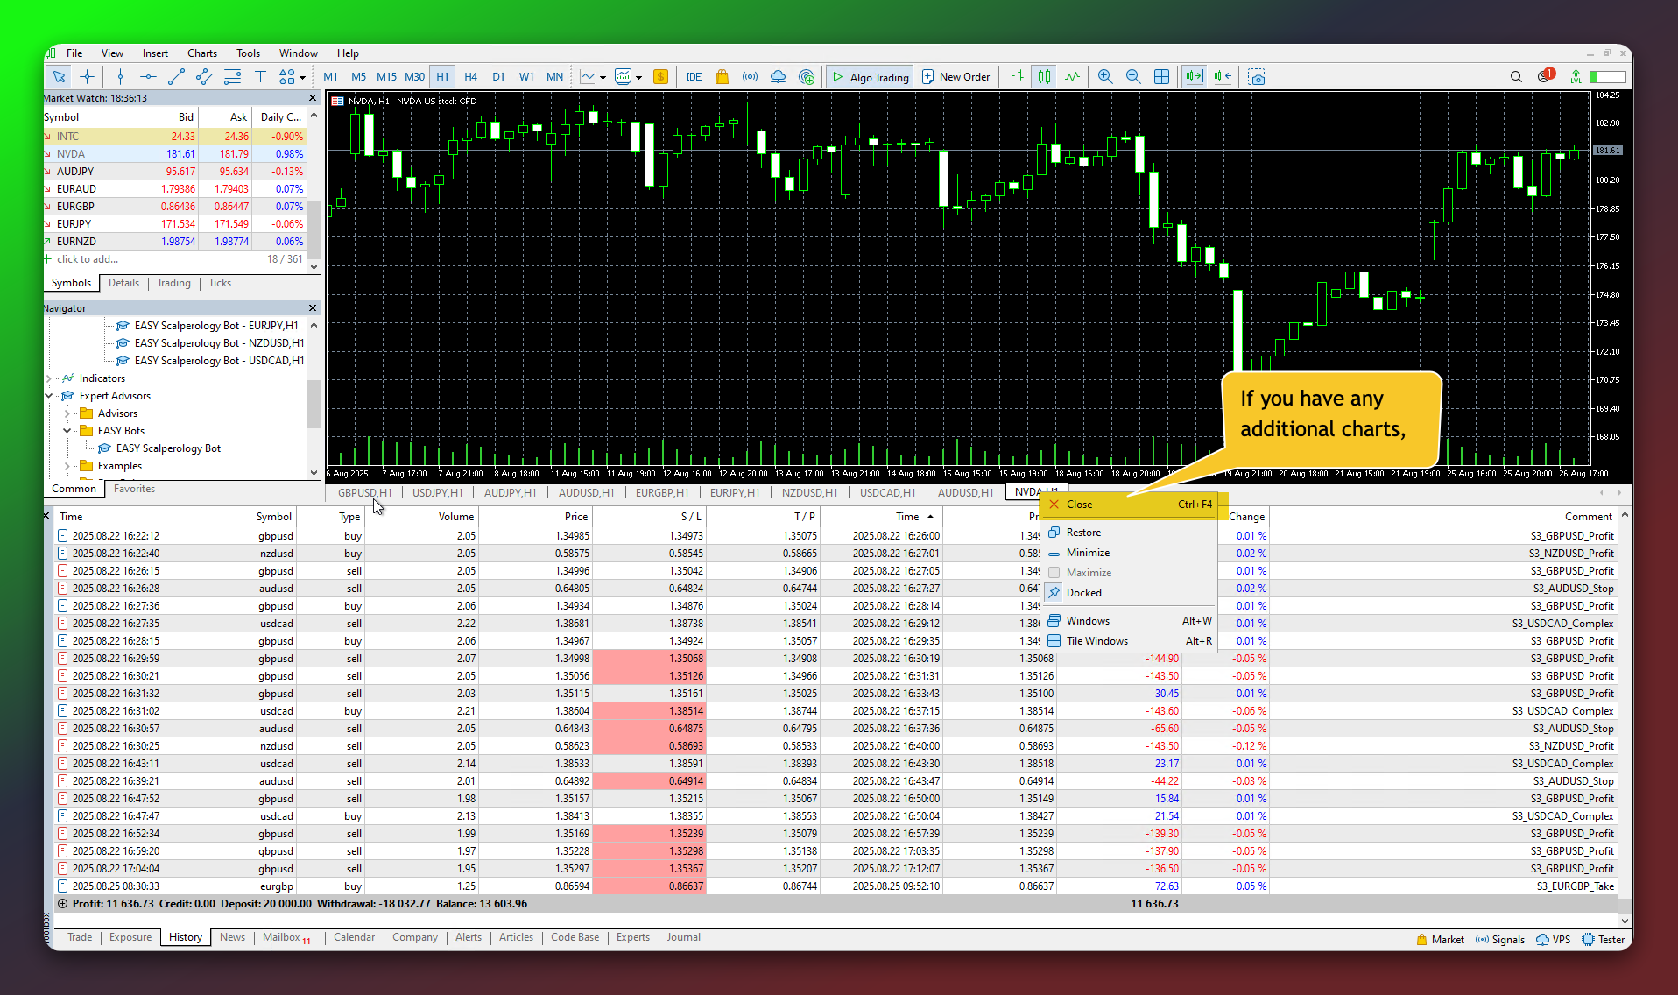Click the New Order button
The image size is (1678, 995).
[x=955, y=77]
